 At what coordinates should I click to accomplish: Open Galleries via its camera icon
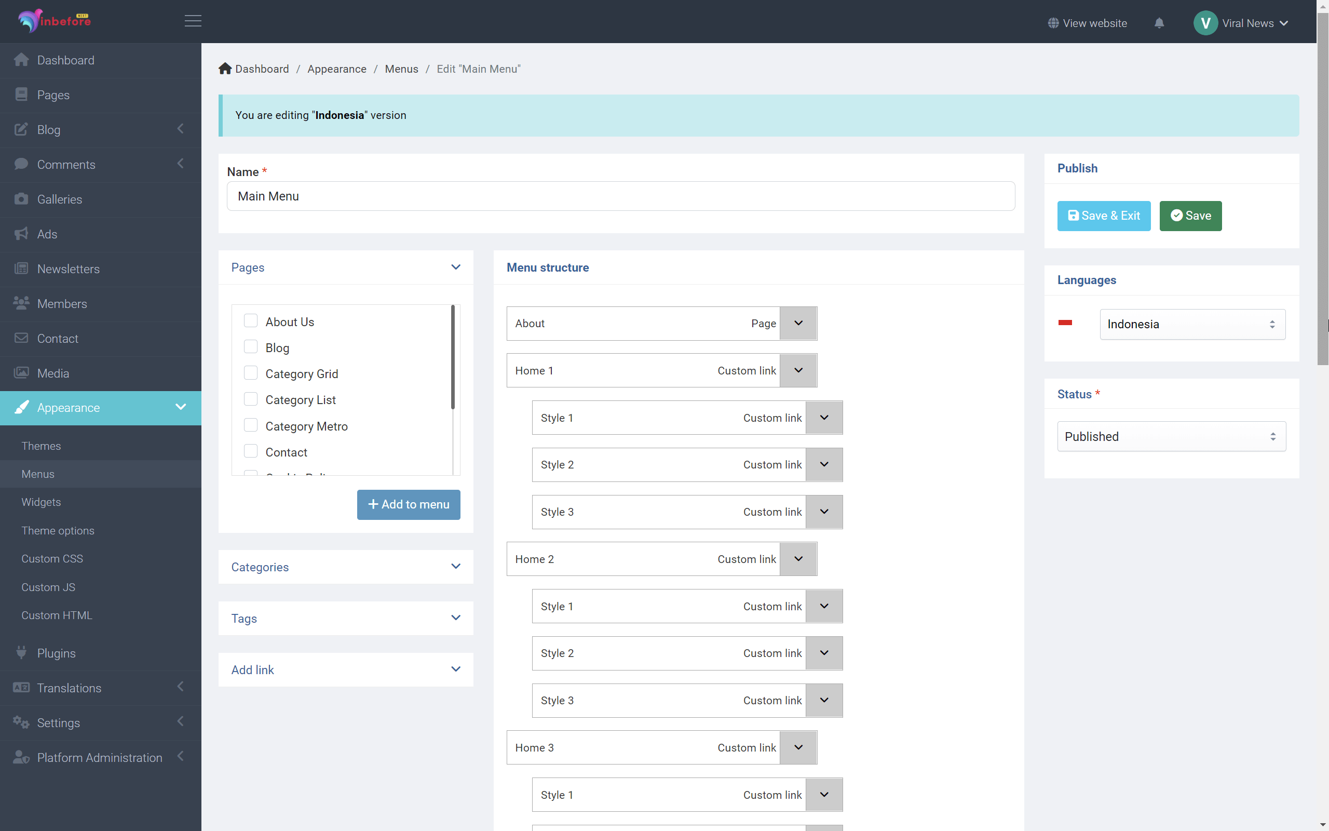(21, 199)
